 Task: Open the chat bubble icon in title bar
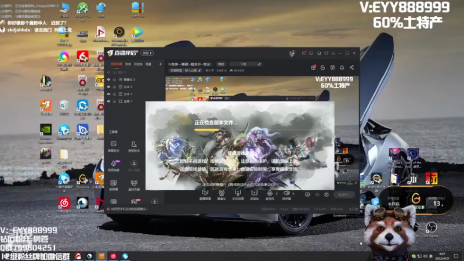coord(311,53)
